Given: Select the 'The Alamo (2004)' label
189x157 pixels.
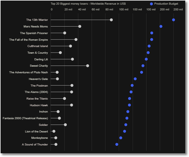Looking at the screenshot, I should [x=36, y=92].
